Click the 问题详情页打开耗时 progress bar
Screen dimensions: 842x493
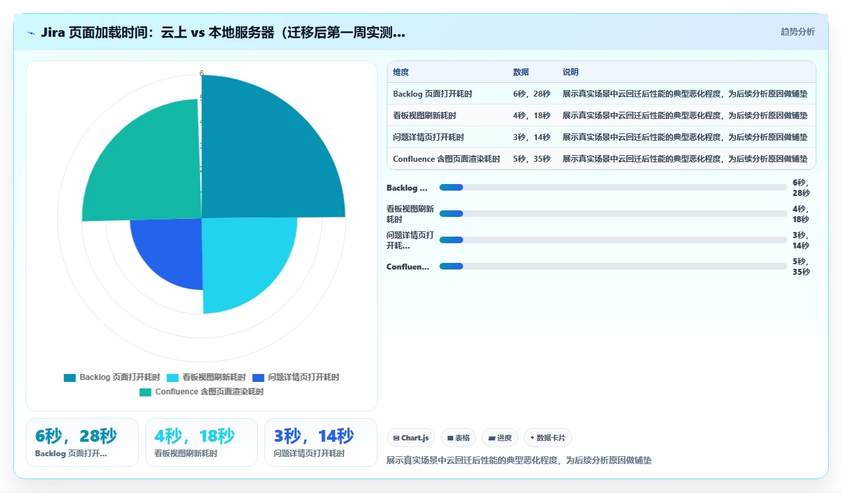(613, 240)
